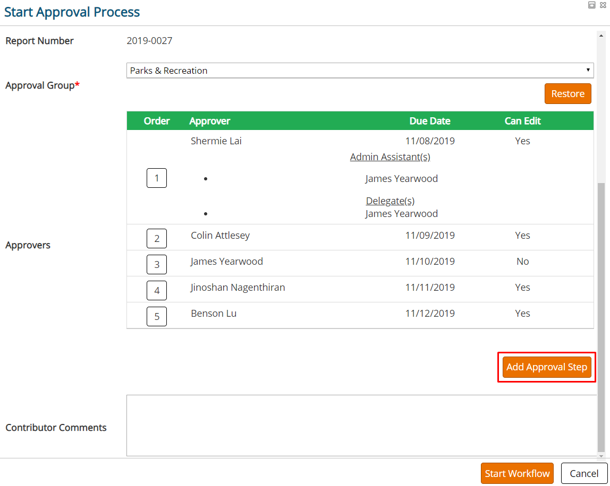Click the Start Workflow button
This screenshot has height=486, width=610.
pos(517,473)
